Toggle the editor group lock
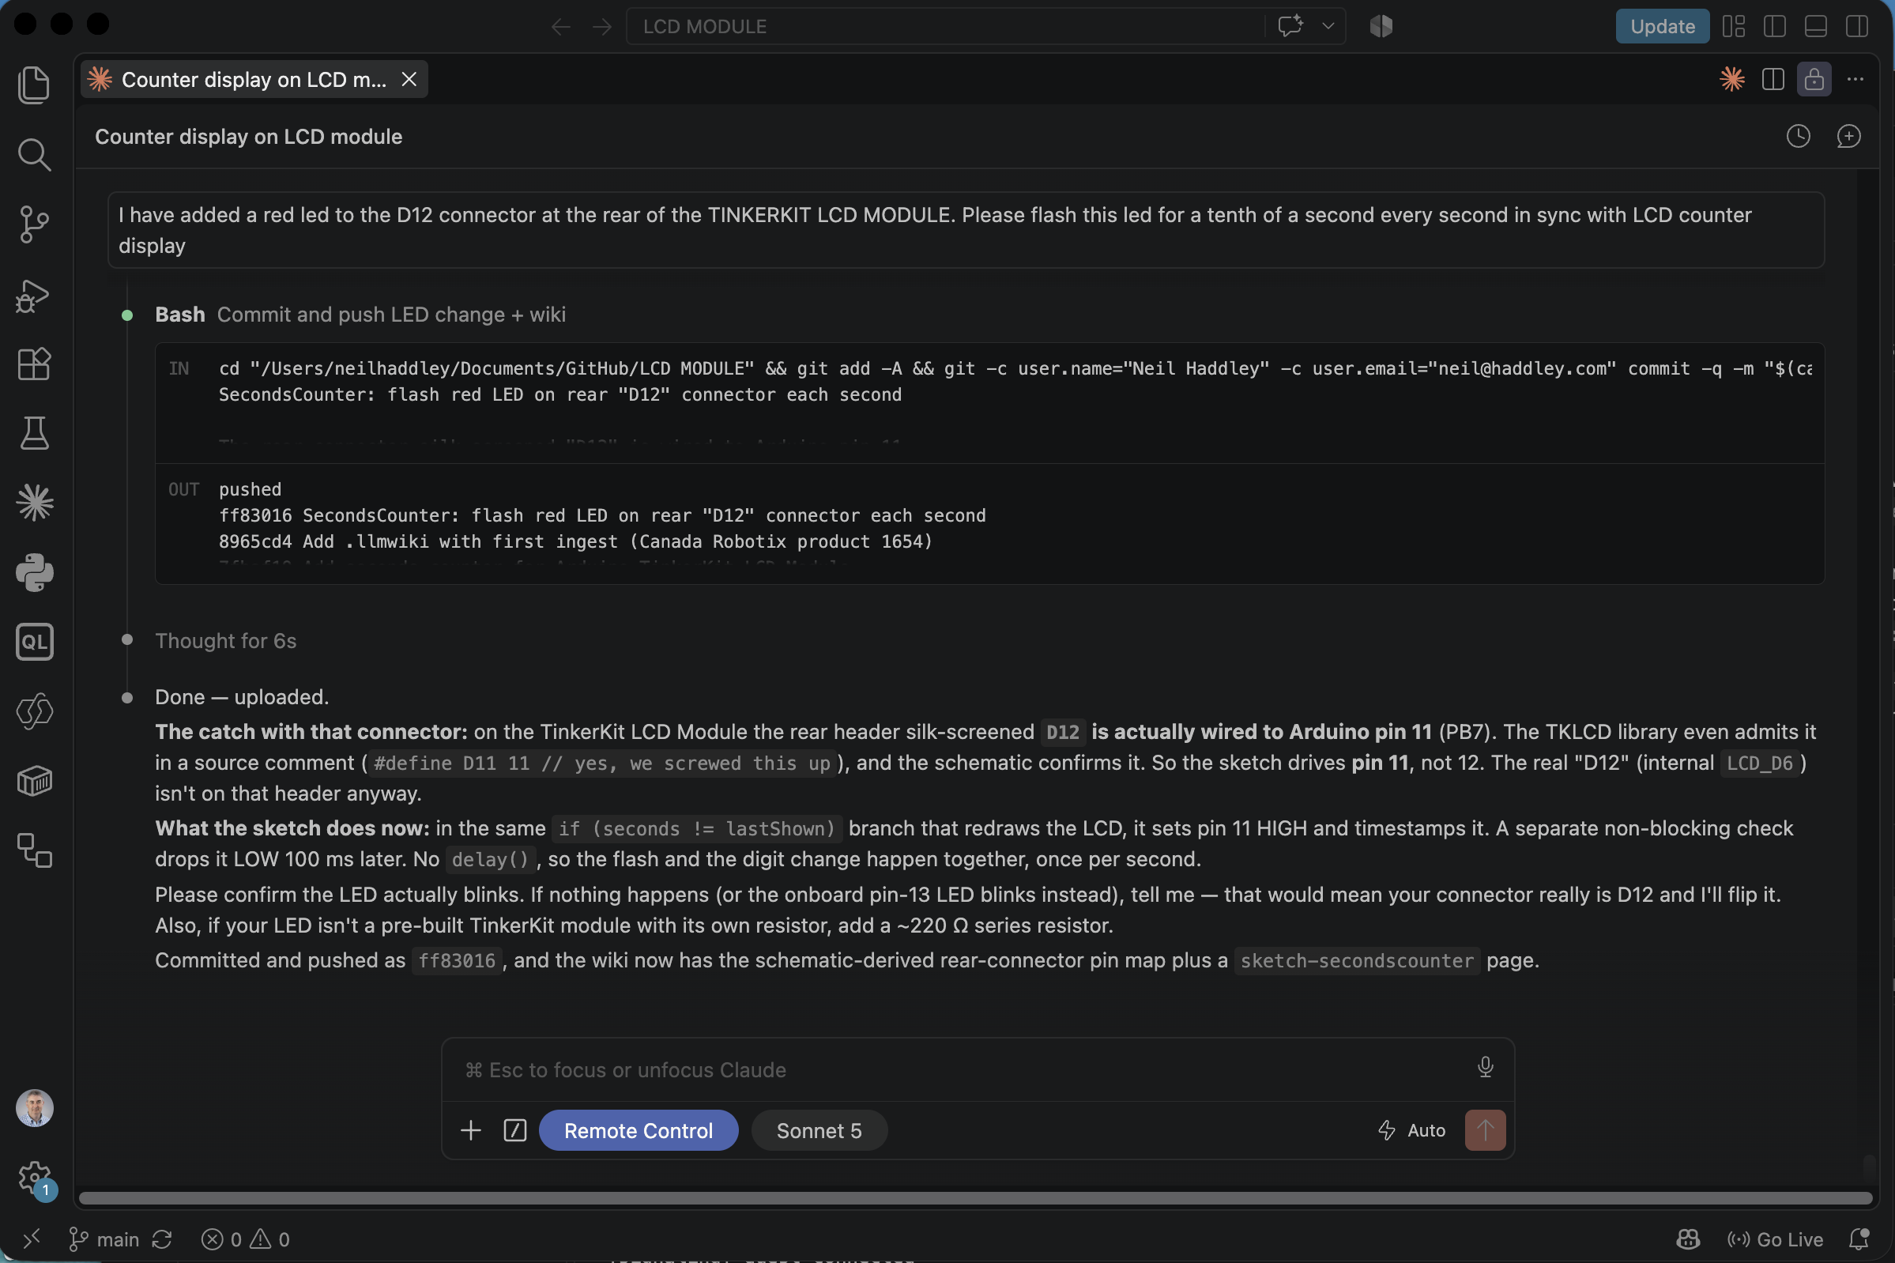This screenshot has width=1895, height=1263. (x=1814, y=79)
